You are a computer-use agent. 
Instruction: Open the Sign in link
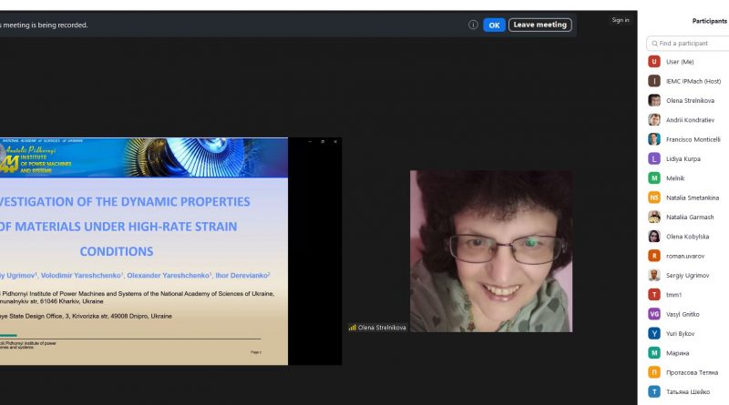point(621,20)
